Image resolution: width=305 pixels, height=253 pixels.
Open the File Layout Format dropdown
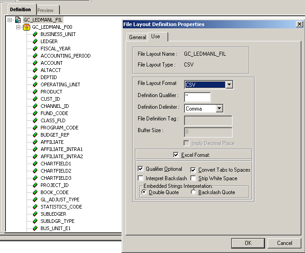point(229,84)
